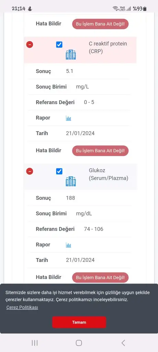The width and height of the screenshot is (158, 352).
Task: Uncheck the Glukoz result checkbox
Action: [59, 171]
